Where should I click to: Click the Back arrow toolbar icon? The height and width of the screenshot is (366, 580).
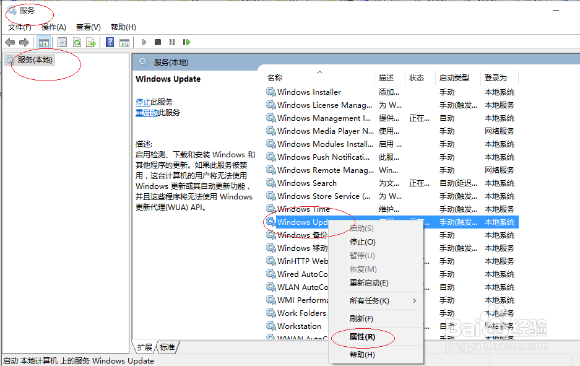(x=10, y=42)
